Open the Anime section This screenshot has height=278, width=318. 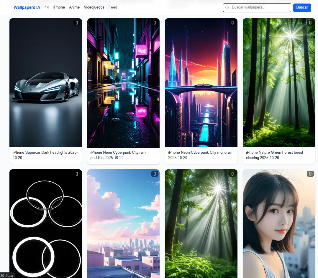click(x=74, y=7)
